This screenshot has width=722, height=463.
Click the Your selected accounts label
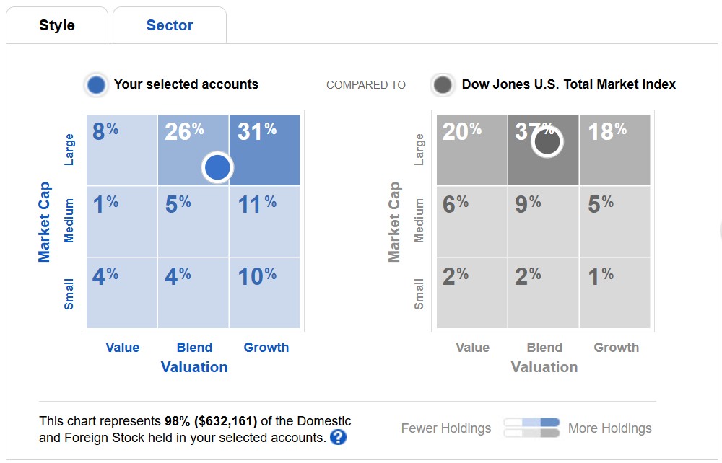coord(186,84)
